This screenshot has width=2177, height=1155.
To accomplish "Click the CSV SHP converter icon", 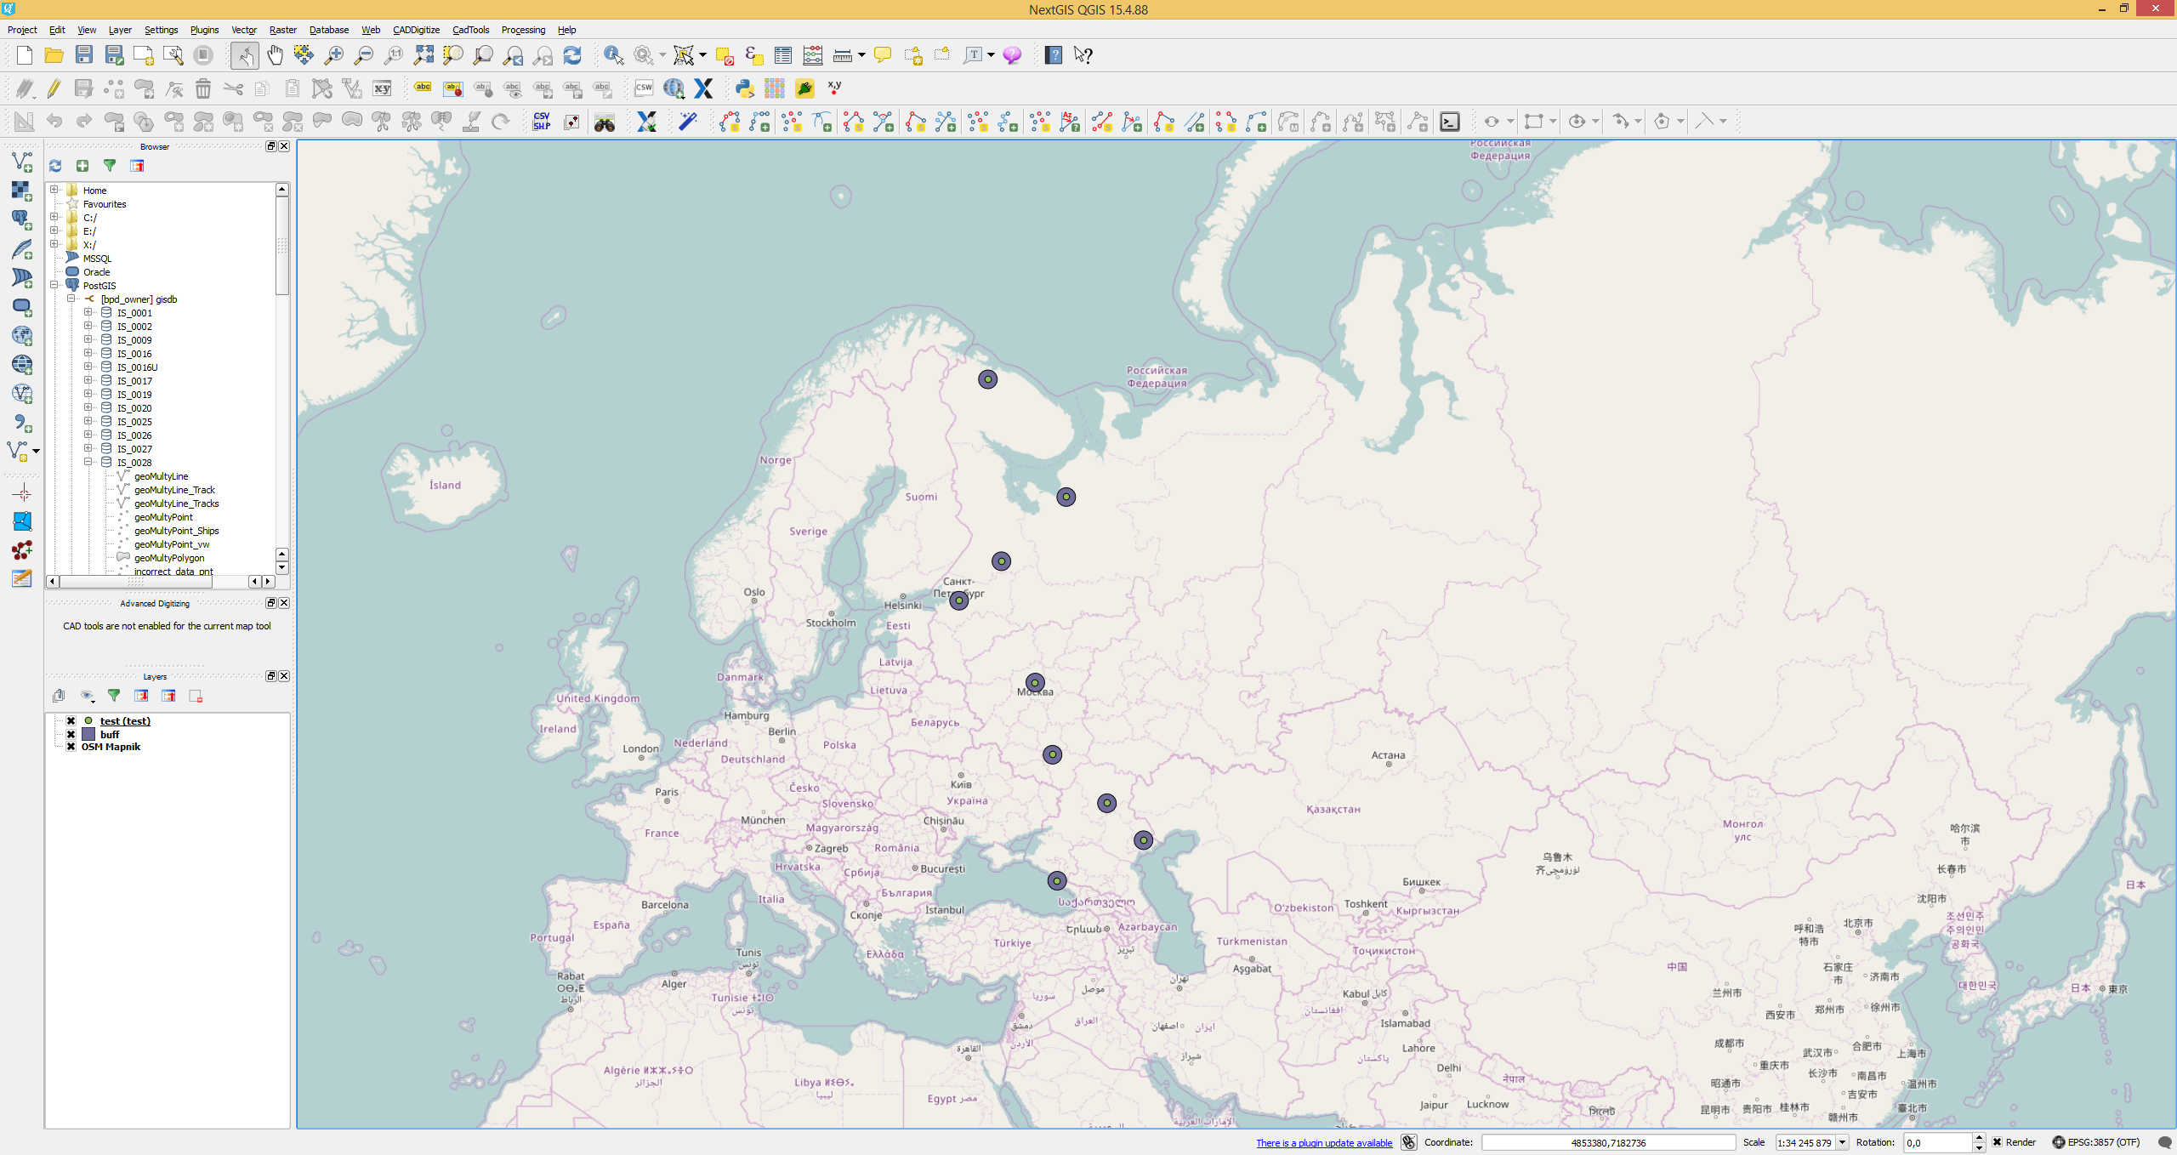I will [542, 122].
